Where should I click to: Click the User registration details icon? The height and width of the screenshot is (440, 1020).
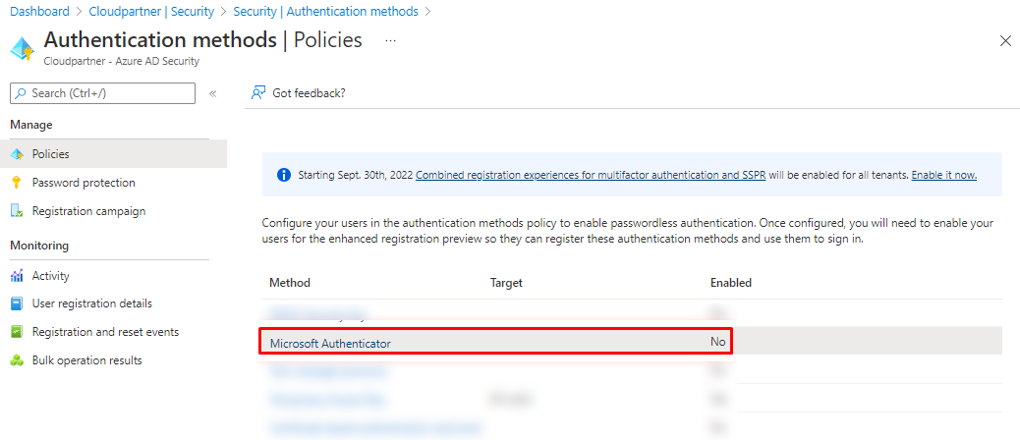17,303
